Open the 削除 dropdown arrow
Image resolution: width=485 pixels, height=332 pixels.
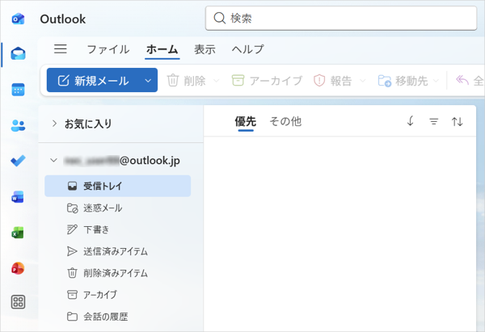(x=216, y=81)
